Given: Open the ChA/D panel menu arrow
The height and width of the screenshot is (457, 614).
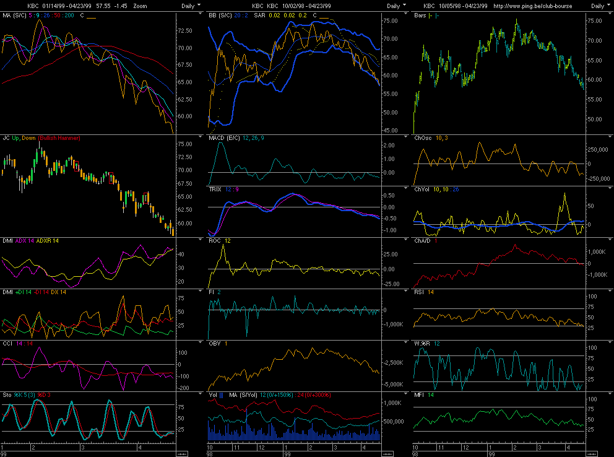Looking at the screenshot, I should tap(610, 239).
